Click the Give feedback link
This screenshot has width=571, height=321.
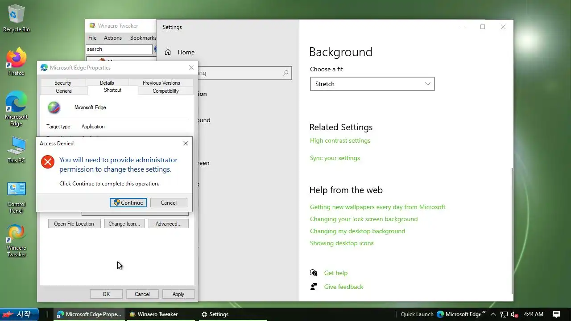[x=344, y=287]
